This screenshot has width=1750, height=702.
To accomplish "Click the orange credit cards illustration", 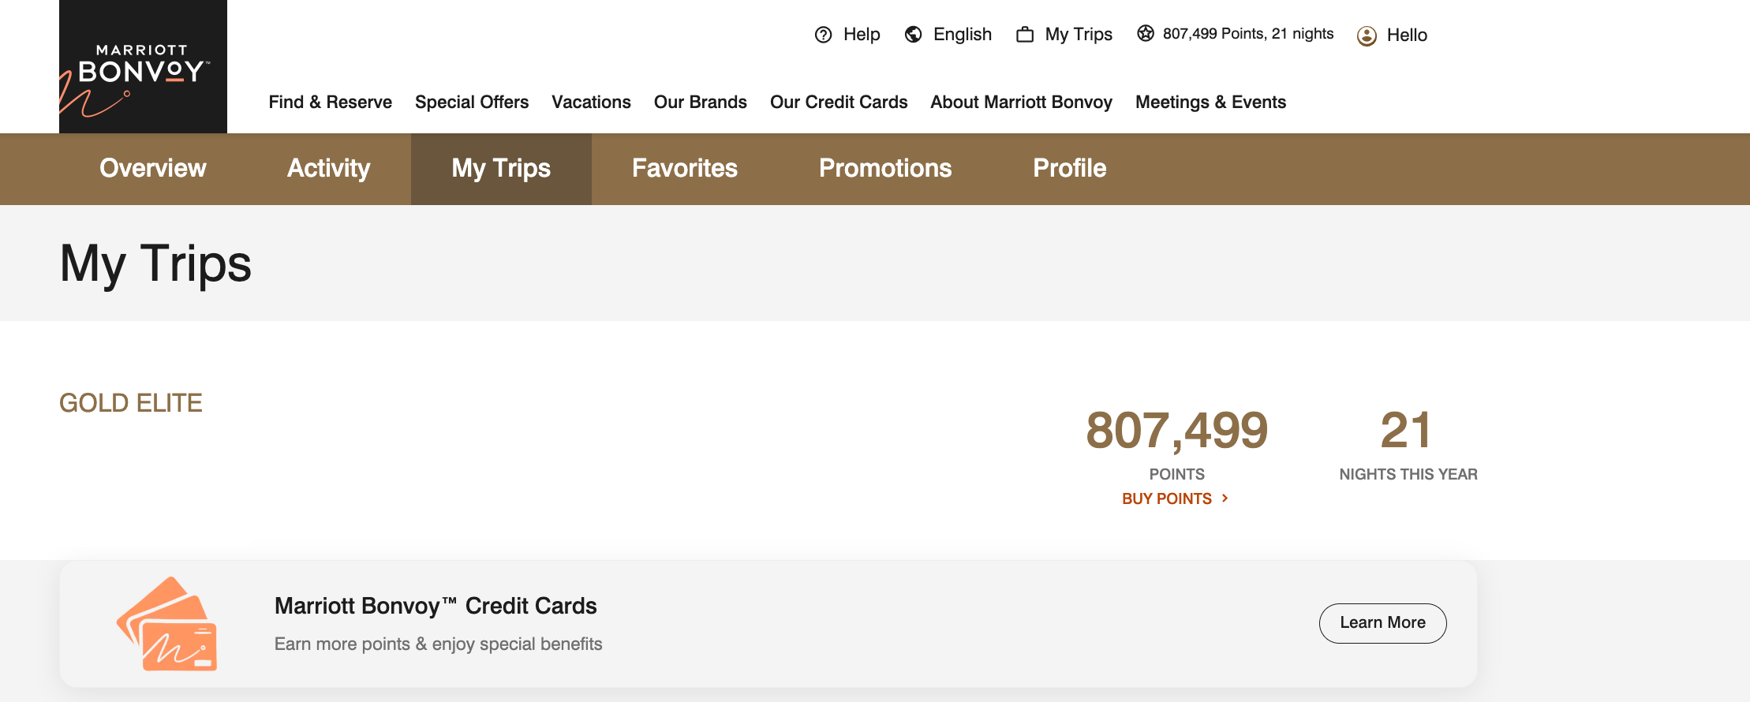I will [x=169, y=623].
